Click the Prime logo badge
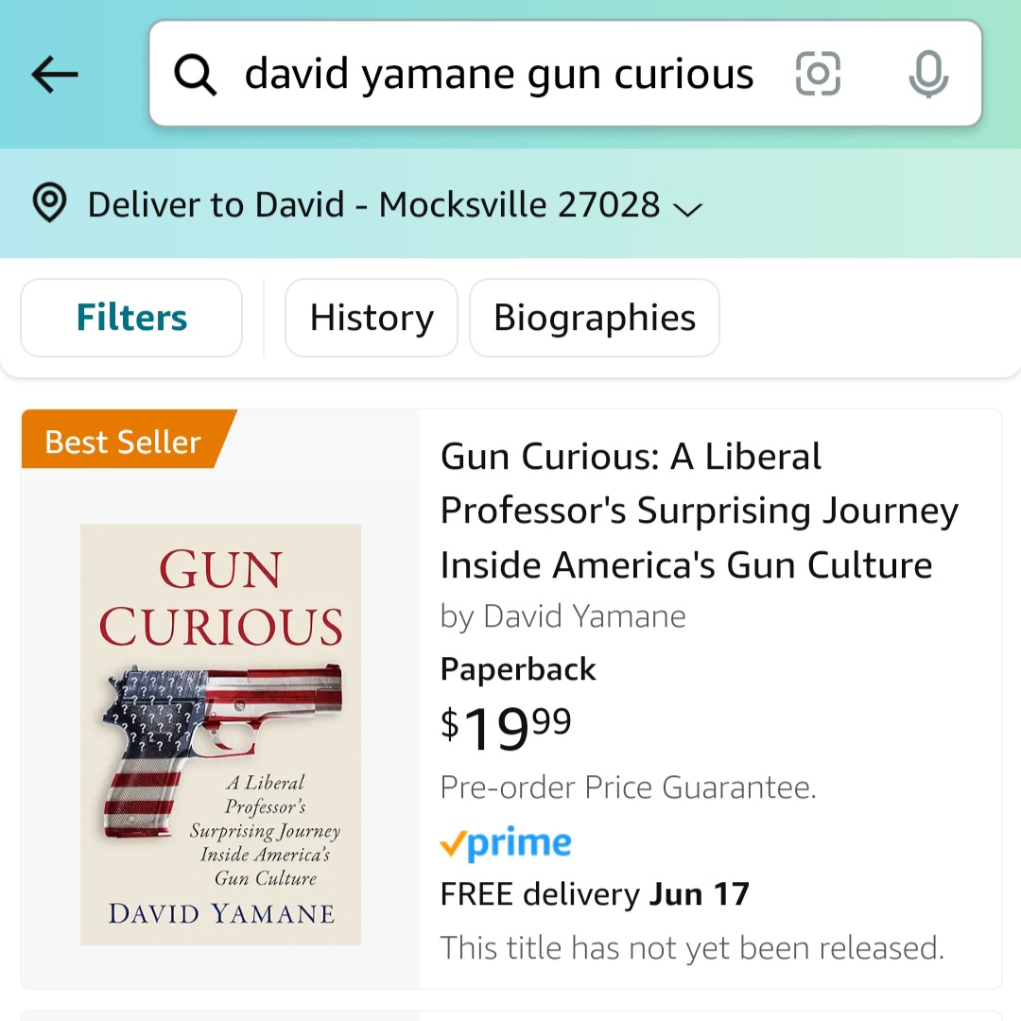 pyautogui.click(x=506, y=844)
